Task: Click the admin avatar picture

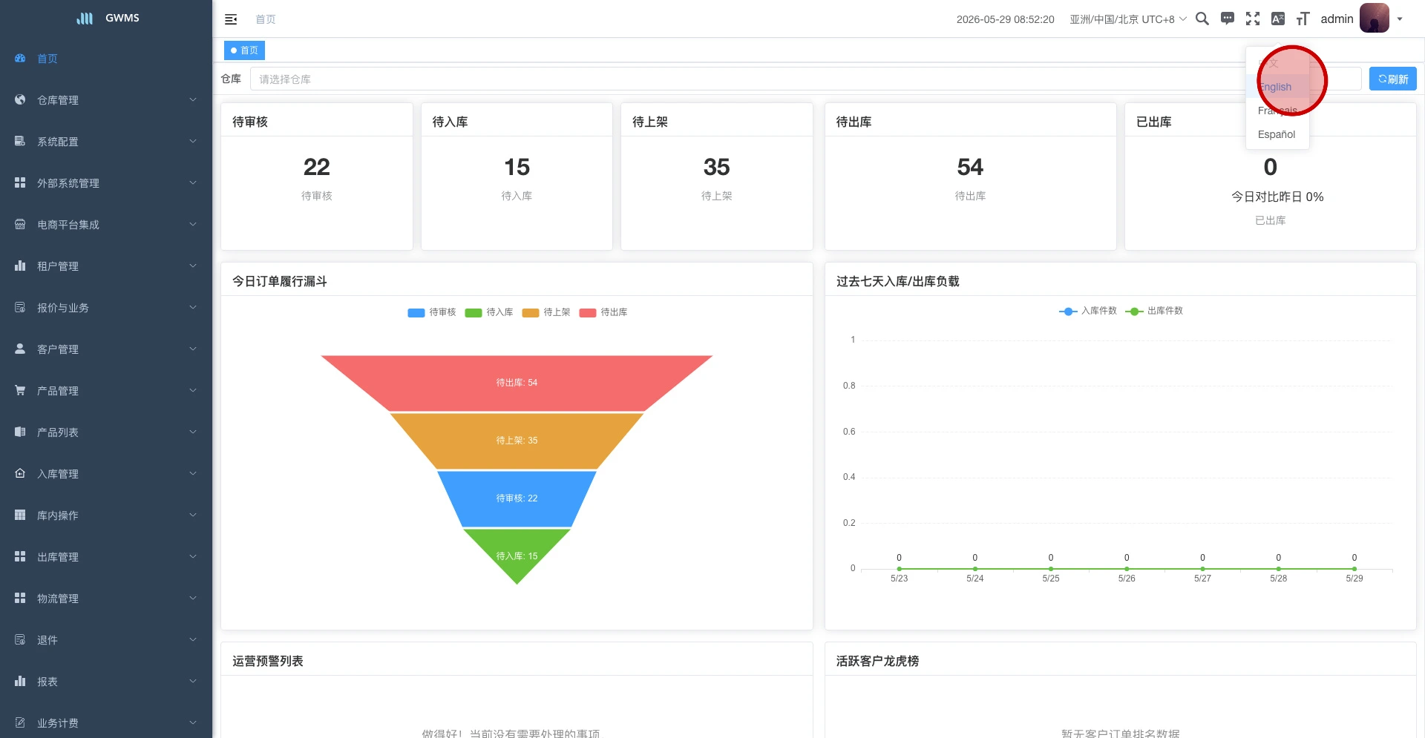Action: (x=1375, y=19)
